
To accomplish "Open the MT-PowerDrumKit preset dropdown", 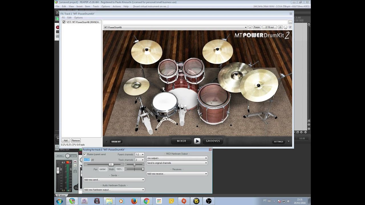I will click(175, 27).
